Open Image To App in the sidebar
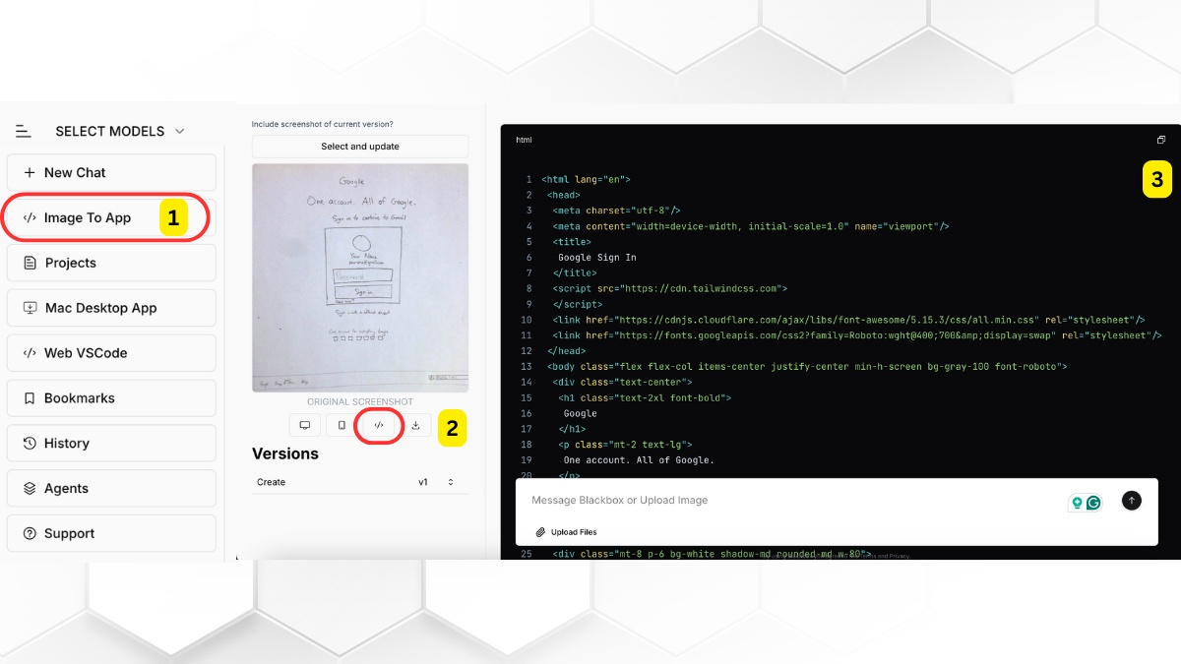 tap(111, 217)
